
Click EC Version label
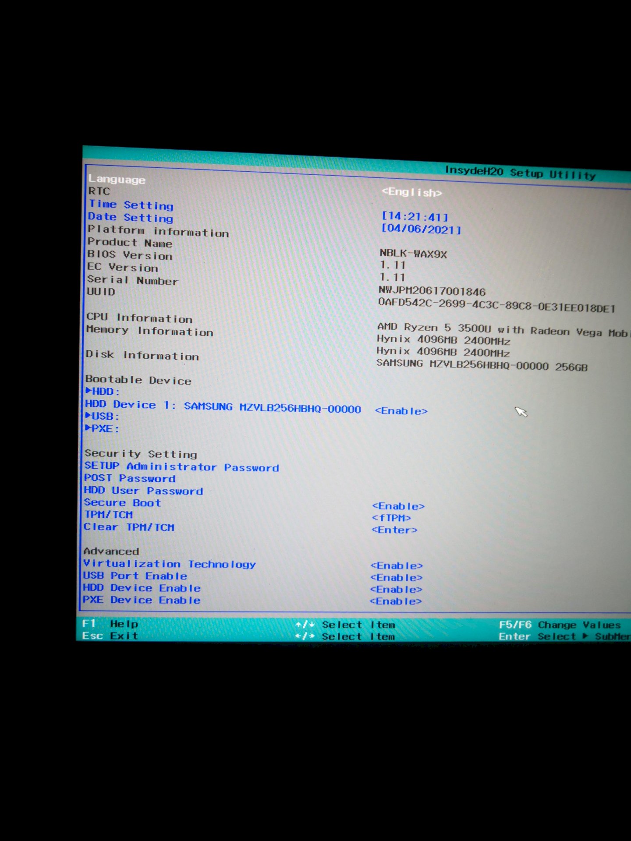pos(122,267)
